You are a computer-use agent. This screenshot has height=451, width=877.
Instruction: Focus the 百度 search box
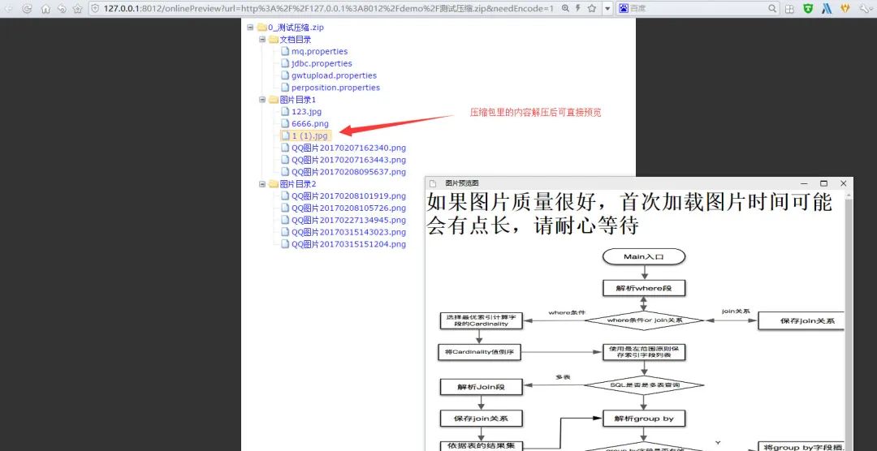pos(697,8)
